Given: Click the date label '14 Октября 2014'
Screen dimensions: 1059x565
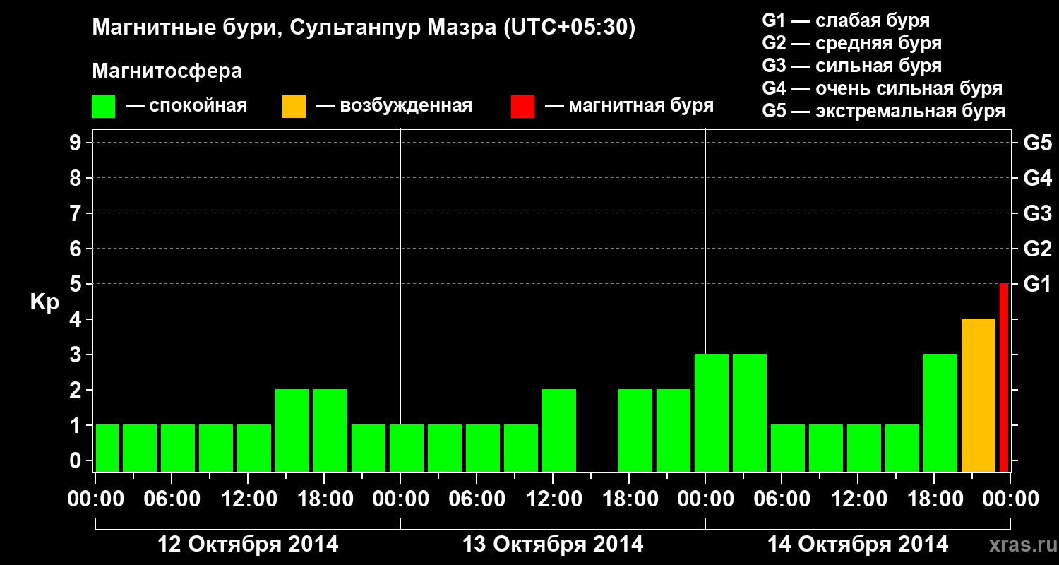Looking at the screenshot, I should point(858,545).
